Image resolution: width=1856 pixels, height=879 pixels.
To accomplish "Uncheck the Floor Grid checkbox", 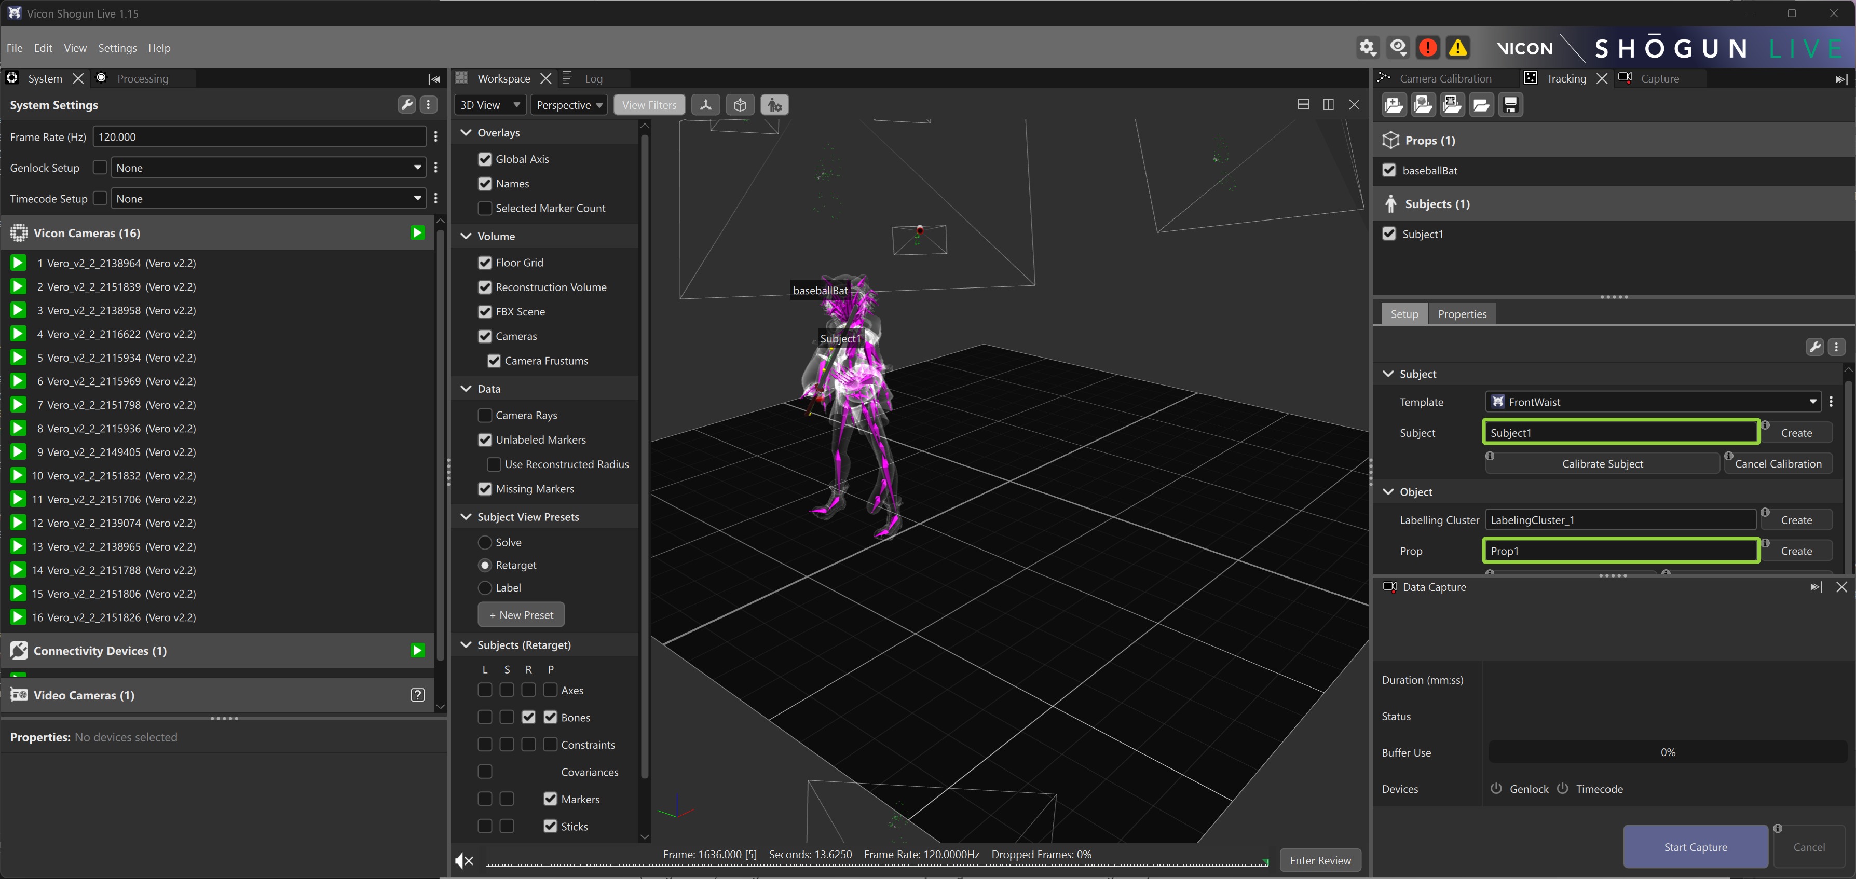I will (485, 262).
